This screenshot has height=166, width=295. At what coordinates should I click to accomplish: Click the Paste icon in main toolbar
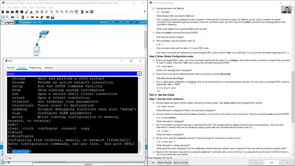(x=42, y=12)
